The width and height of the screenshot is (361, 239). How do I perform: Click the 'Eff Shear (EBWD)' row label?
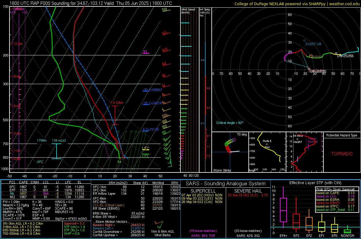106,209
